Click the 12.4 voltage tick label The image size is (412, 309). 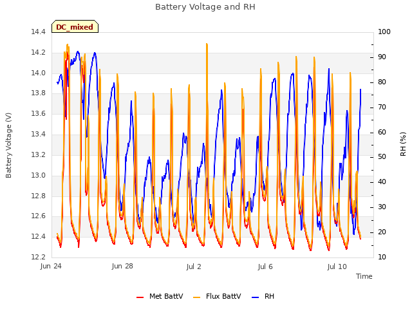click(x=39, y=236)
